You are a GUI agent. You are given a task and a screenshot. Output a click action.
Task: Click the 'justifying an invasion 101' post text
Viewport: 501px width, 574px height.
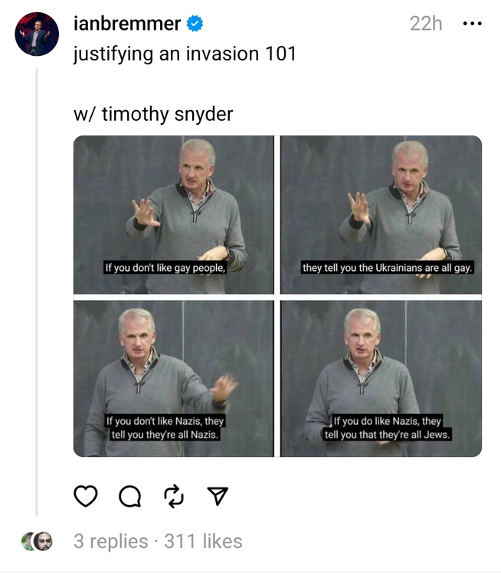coord(185,54)
